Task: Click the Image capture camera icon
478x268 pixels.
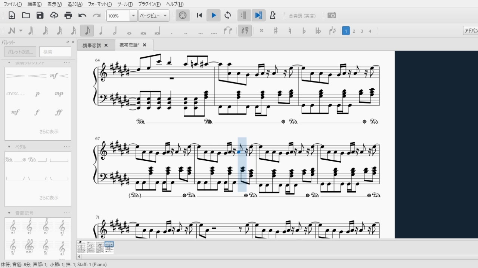Action: [x=332, y=15]
